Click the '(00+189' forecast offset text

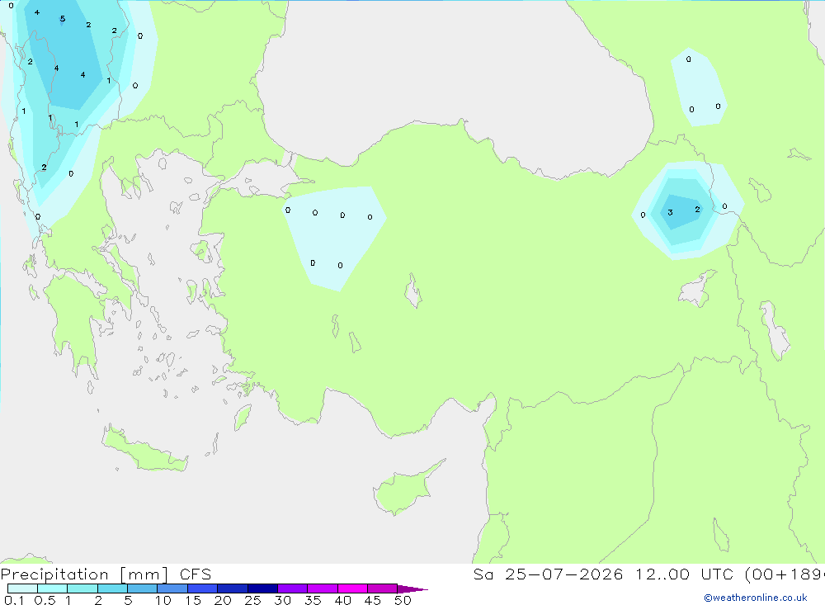pyautogui.click(x=785, y=574)
